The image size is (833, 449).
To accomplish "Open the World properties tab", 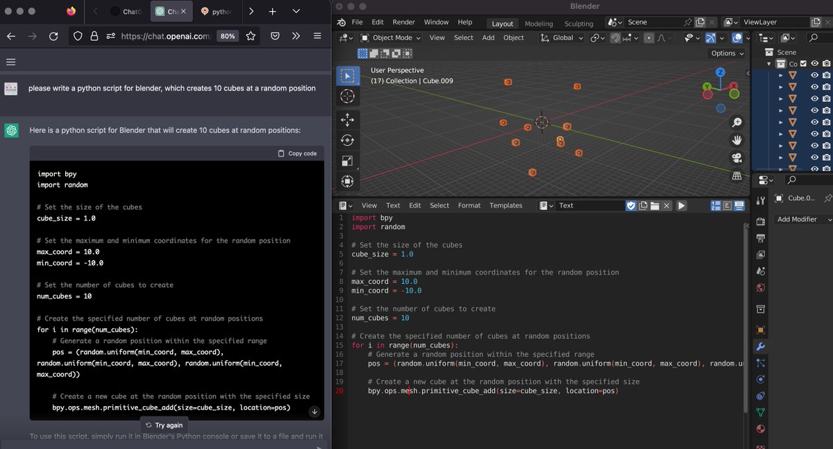I will click(x=761, y=288).
